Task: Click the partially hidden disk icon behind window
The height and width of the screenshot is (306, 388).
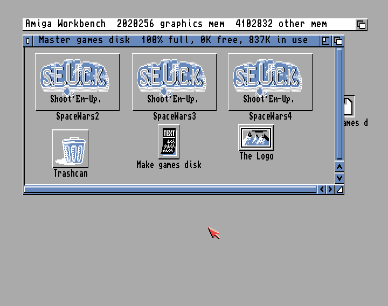Action: pyautogui.click(x=349, y=106)
